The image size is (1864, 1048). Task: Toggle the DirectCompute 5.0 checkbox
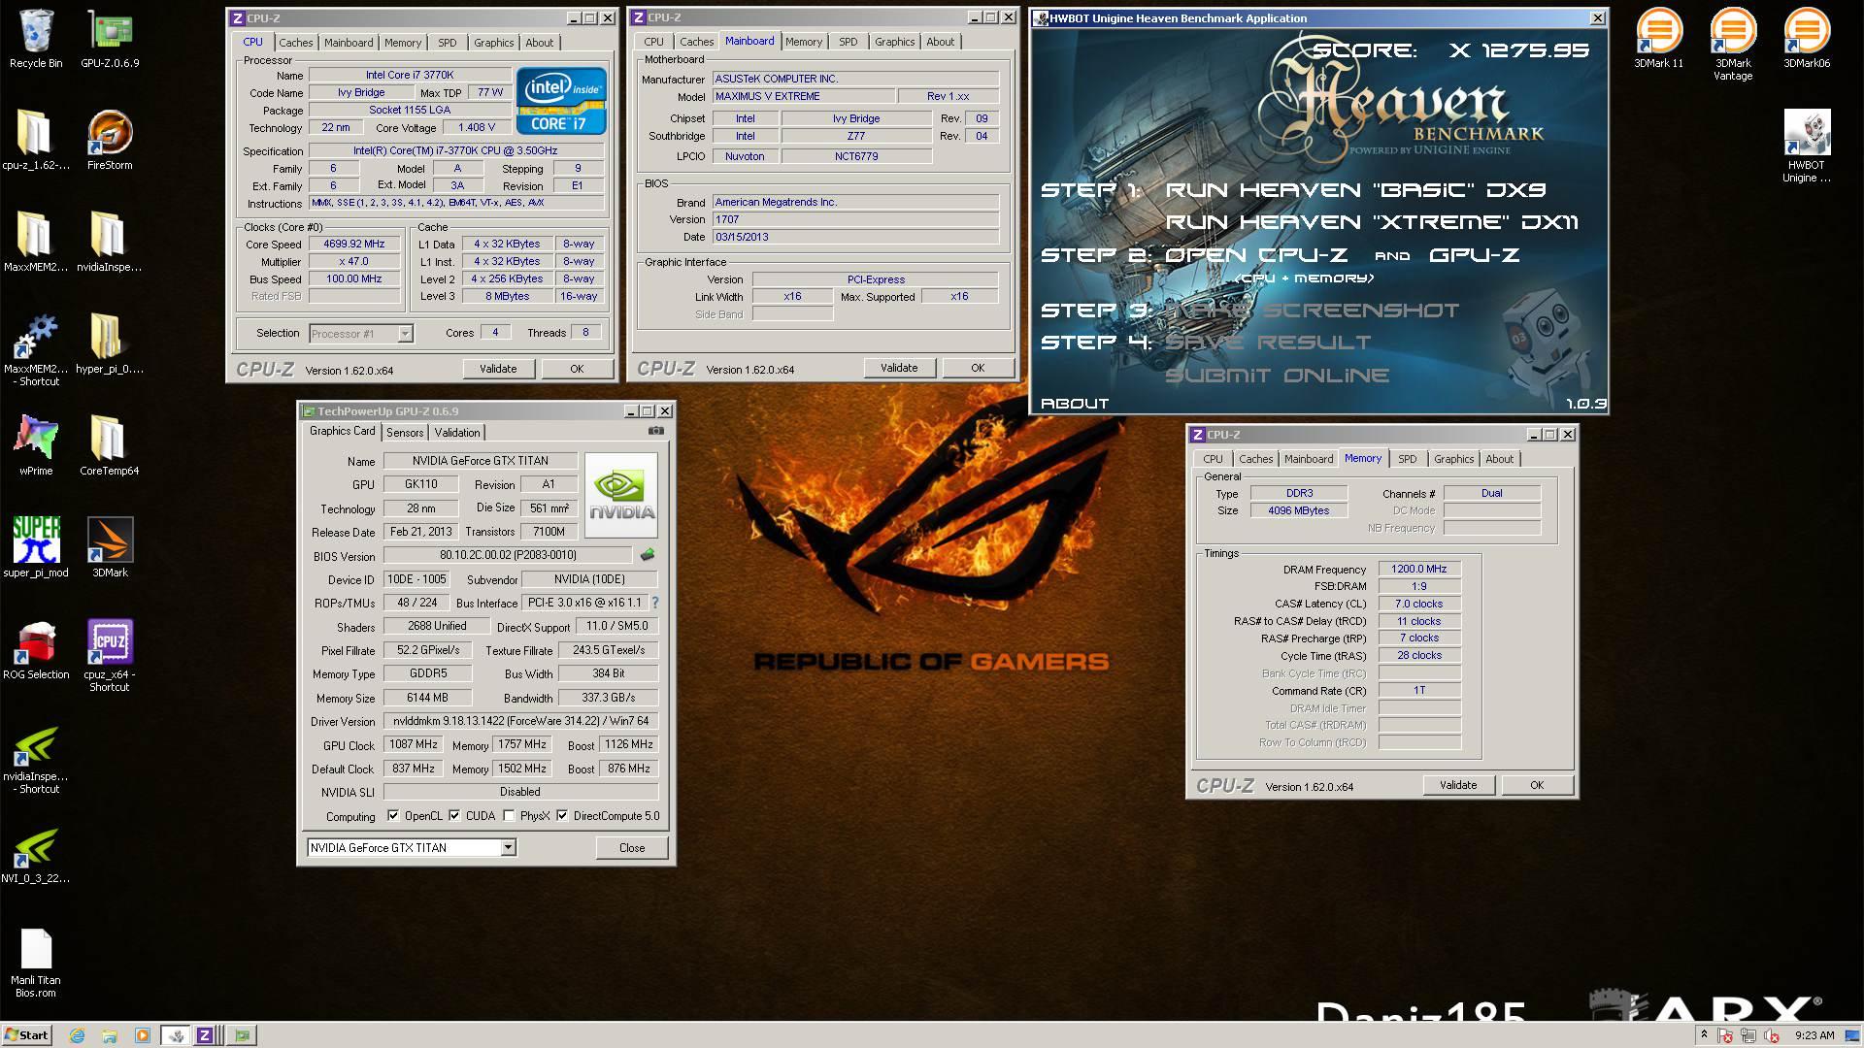562,816
